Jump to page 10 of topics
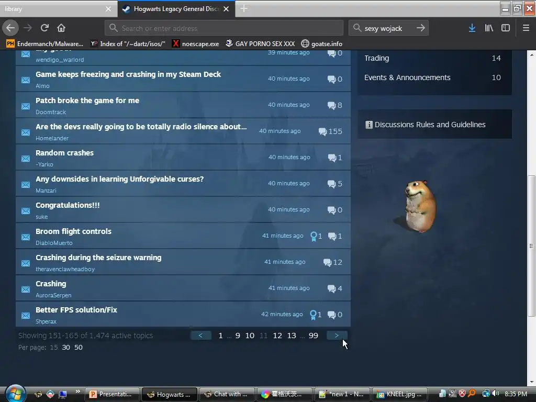This screenshot has height=402, width=536. point(250,336)
